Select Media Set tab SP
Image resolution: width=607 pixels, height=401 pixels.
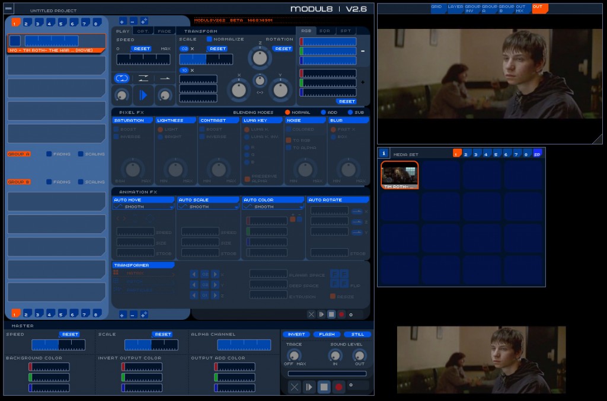(x=537, y=153)
